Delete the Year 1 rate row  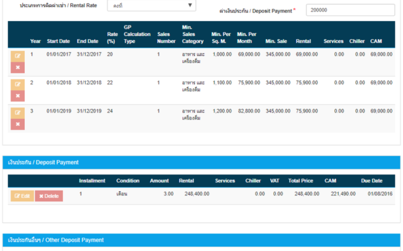18,67
